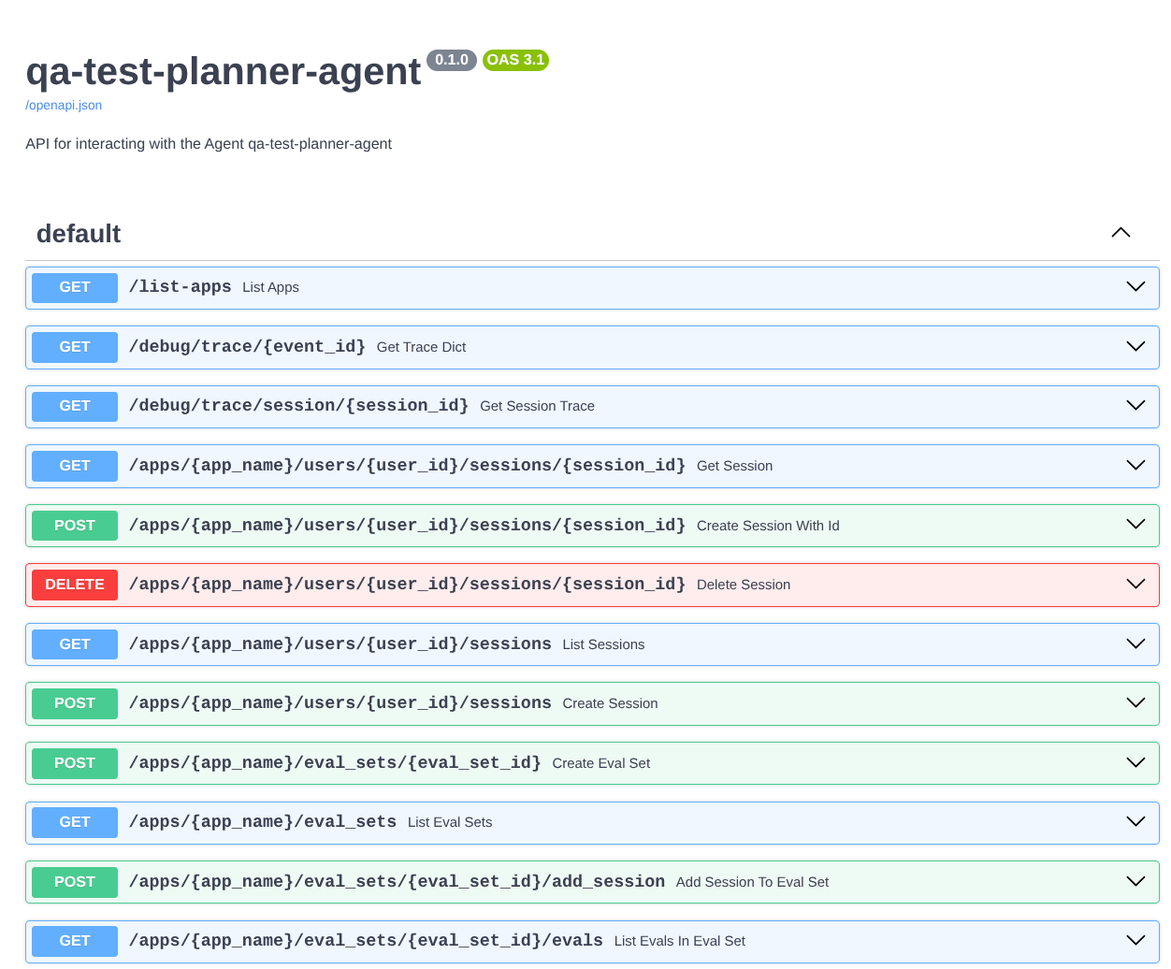Expand List Evals In Eval Set chevron
1171x969 pixels.
[1135, 941]
